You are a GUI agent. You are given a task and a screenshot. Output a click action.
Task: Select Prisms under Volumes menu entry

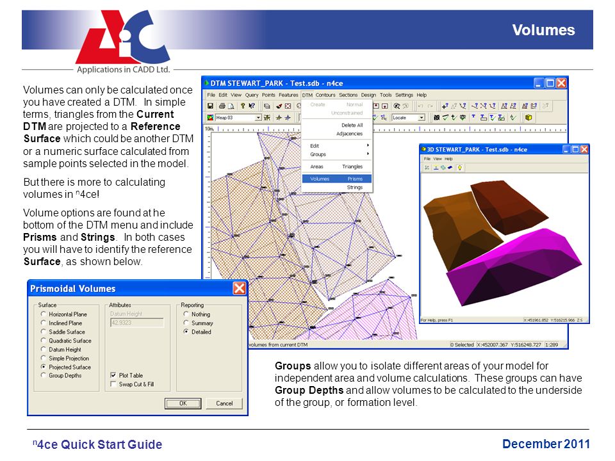tap(354, 179)
